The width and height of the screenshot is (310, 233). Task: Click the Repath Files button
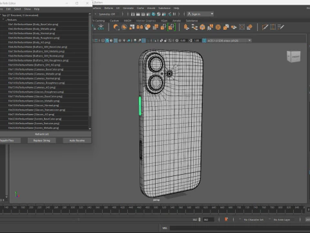tap(7, 140)
